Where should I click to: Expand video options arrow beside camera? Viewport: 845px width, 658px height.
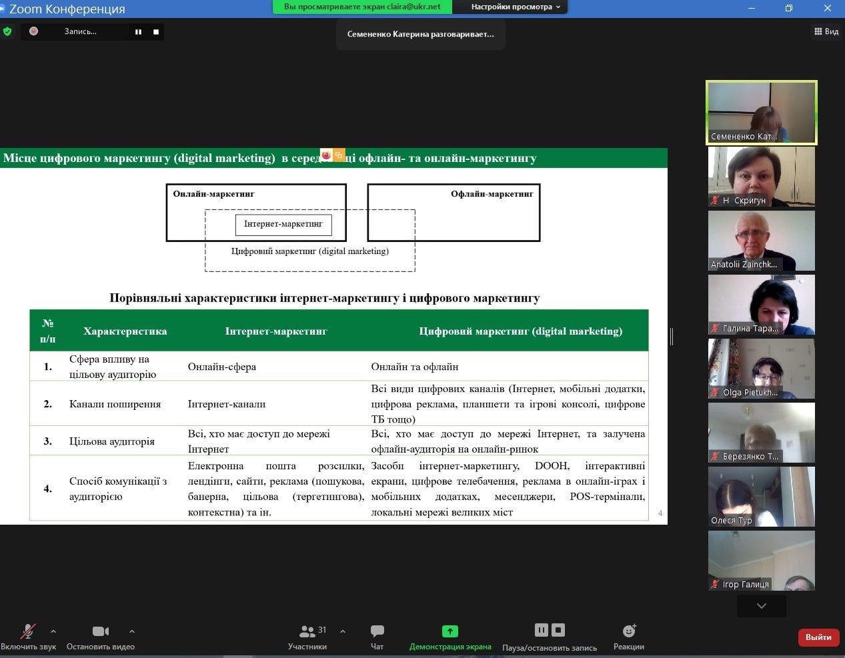(x=132, y=631)
